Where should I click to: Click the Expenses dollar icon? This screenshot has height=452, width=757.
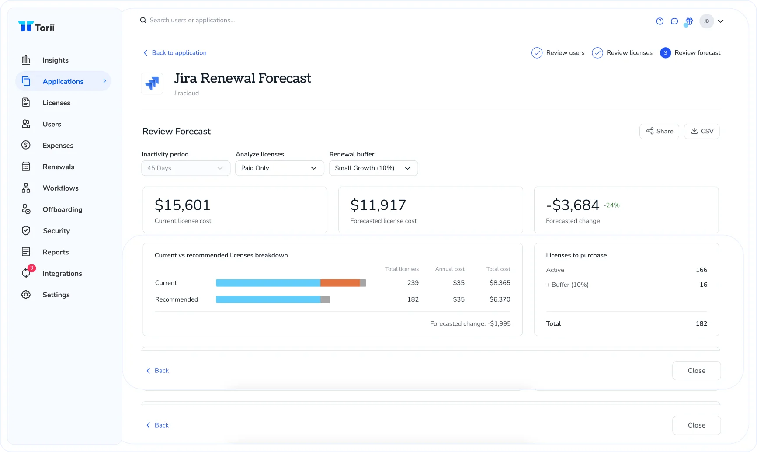tap(26, 145)
